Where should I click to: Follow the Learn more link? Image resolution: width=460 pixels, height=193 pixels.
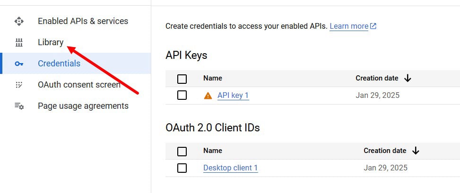tap(349, 26)
